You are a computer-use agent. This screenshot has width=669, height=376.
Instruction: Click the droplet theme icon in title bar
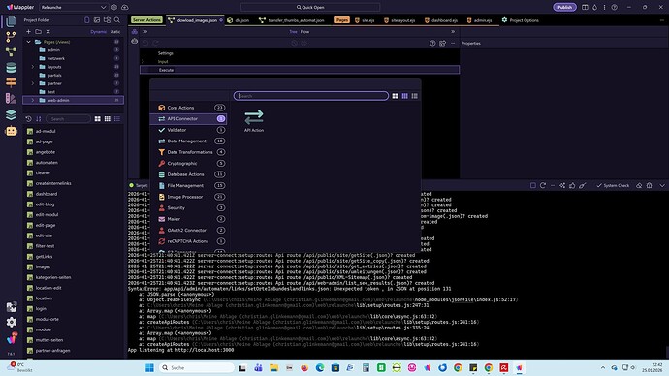594,7
